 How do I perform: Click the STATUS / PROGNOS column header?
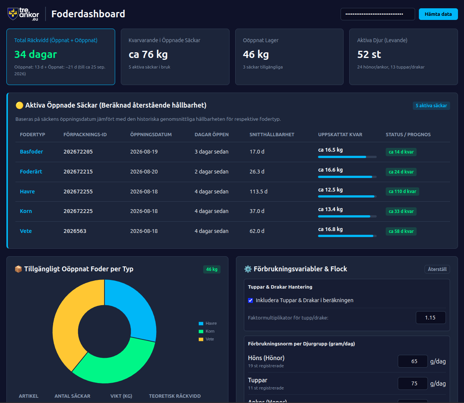pos(408,134)
